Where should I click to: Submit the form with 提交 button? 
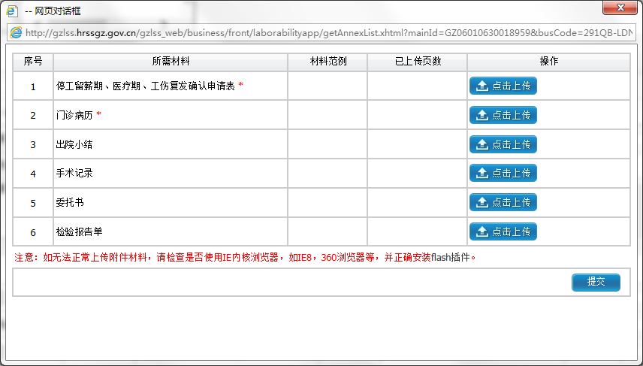click(x=596, y=282)
